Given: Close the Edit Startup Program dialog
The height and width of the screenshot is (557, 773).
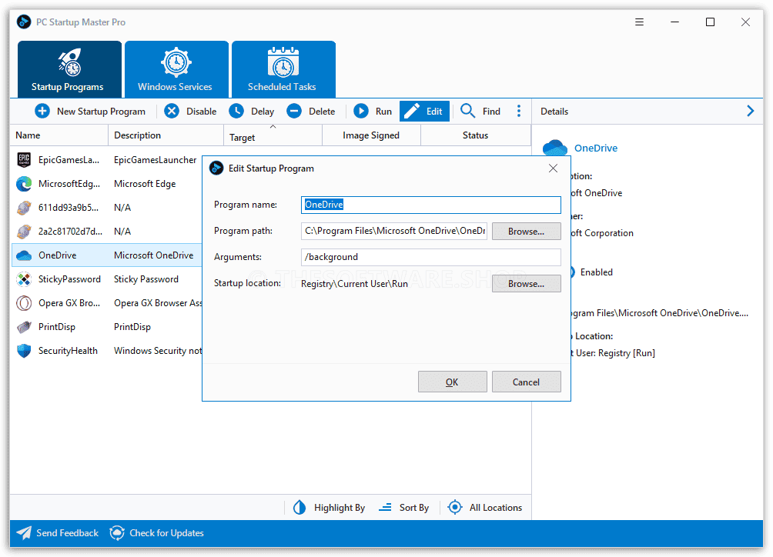Looking at the screenshot, I should 553,168.
